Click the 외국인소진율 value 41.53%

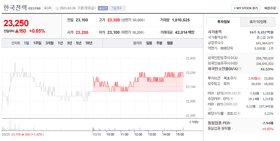click(267, 69)
